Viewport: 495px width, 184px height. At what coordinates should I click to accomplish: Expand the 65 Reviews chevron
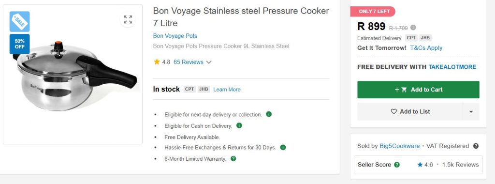click(209, 62)
